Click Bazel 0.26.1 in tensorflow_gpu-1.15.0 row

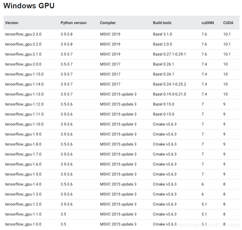[163, 74]
